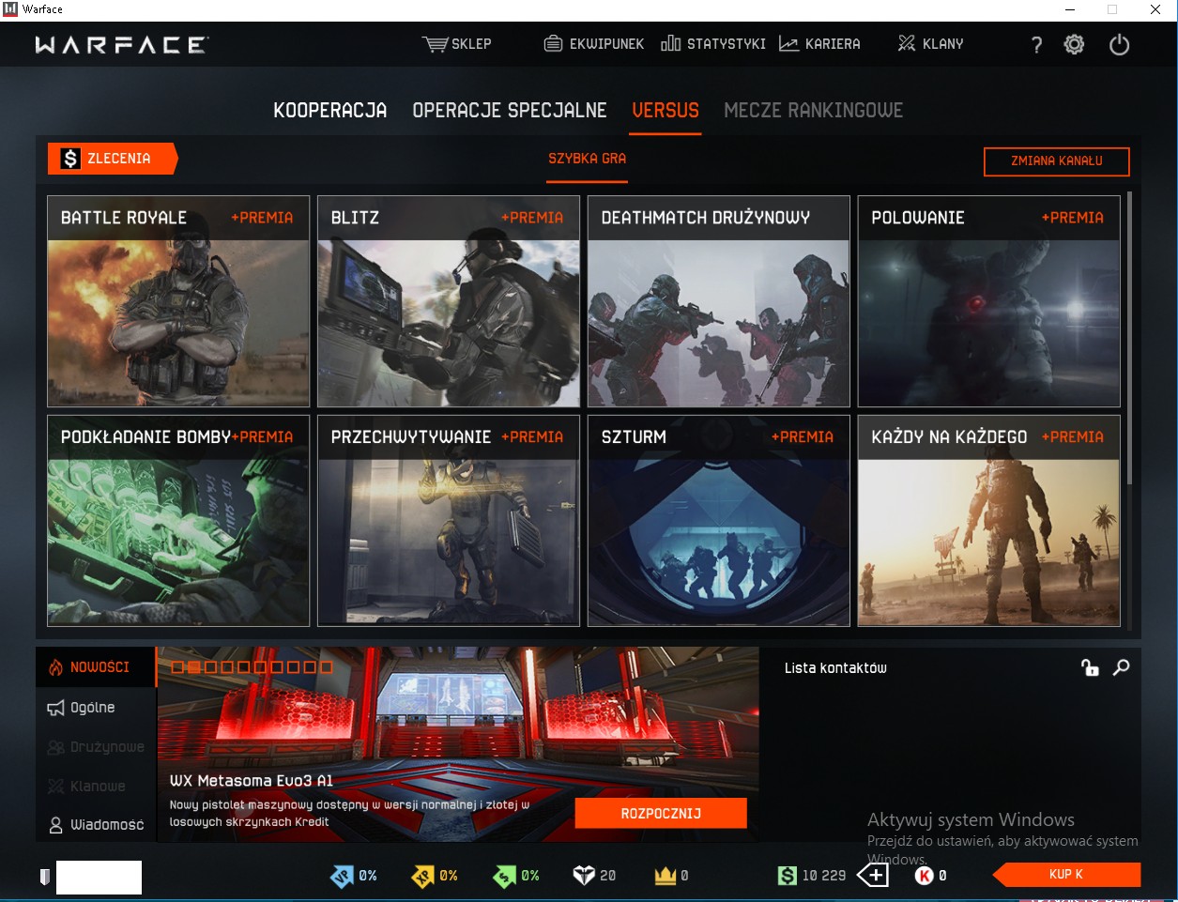Click the game modes list scrollbar

(x=1129, y=338)
